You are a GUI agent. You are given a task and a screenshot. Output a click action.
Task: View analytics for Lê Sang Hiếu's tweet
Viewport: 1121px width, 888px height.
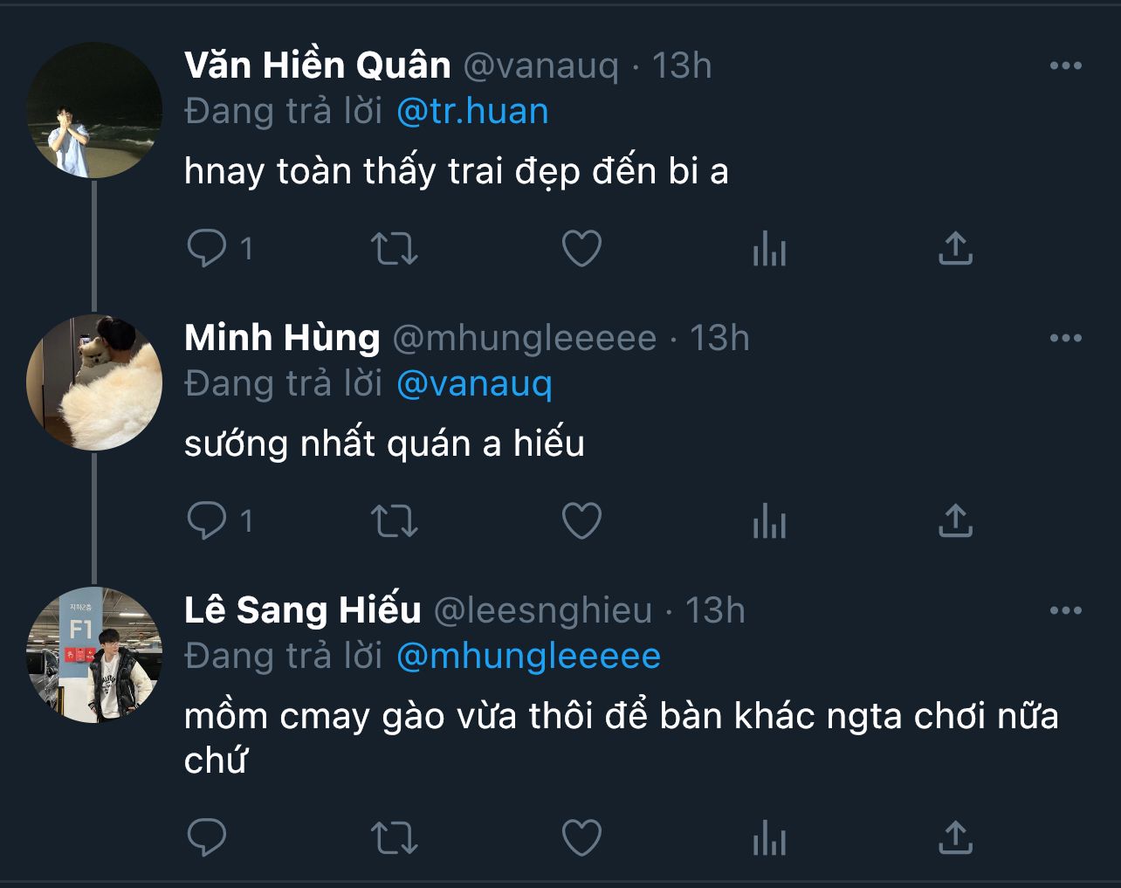coord(769,838)
